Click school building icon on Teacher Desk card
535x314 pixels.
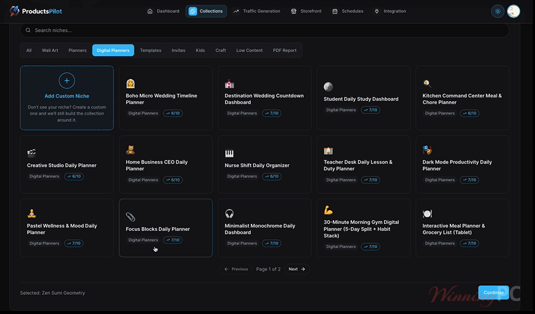[329, 151]
